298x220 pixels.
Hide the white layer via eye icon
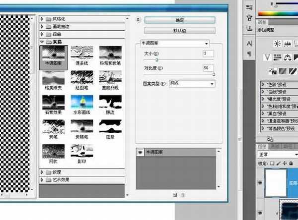coord(260,182)
